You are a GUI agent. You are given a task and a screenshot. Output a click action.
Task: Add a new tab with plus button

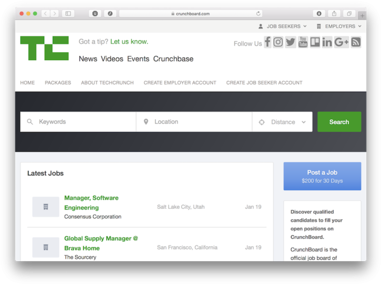pos(362,16)
